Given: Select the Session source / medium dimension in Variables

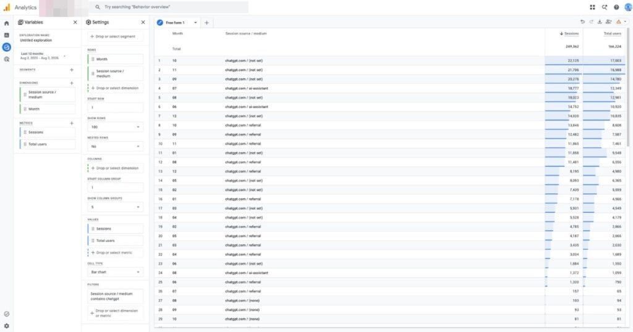Looking at the screenshot, I should click(x=48, y=94).
